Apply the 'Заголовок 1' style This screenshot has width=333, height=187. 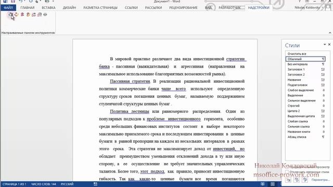click(x=305, y=69)
